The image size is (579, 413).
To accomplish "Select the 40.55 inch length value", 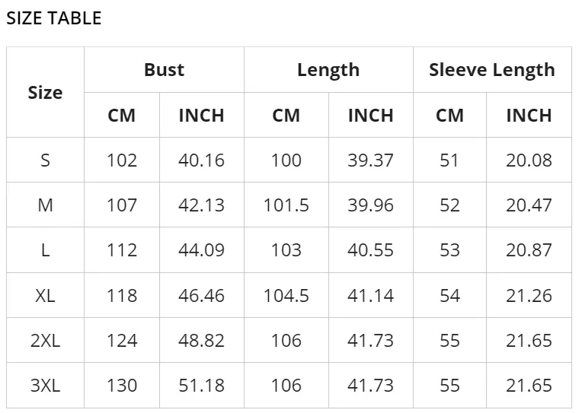I will [x=370, y=250].
